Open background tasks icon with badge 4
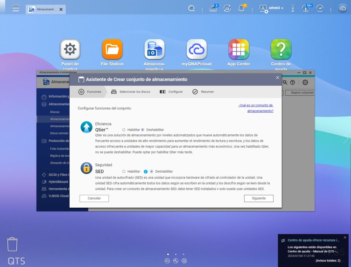 tap(213, 8)
